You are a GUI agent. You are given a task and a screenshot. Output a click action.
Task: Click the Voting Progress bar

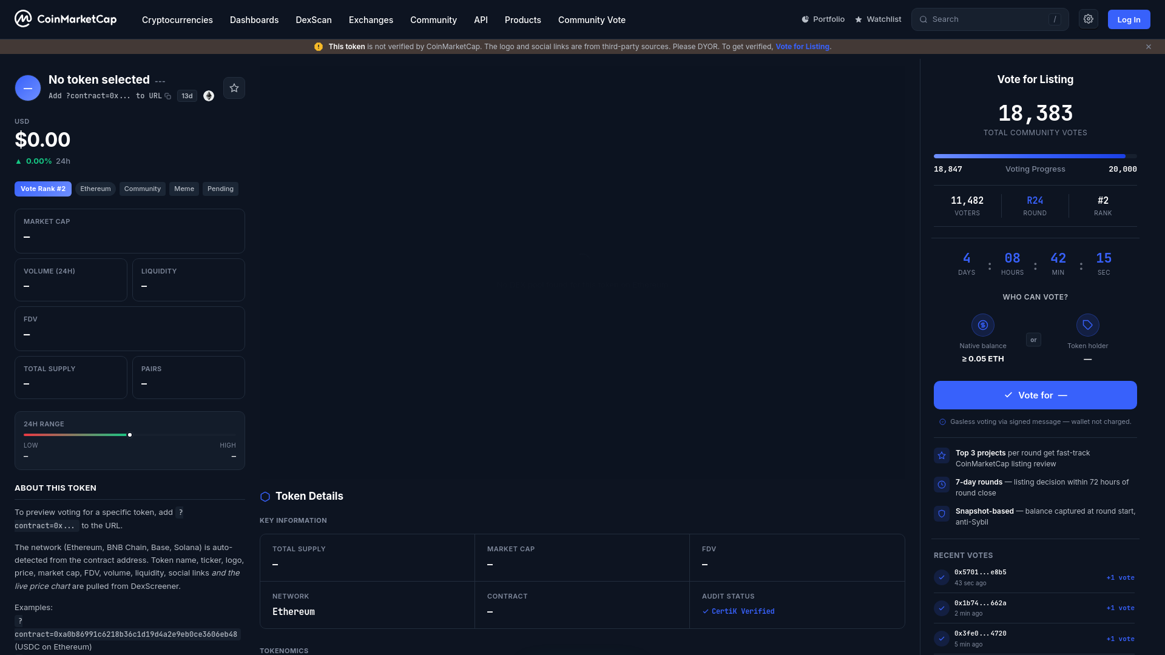pos(1035,156)
